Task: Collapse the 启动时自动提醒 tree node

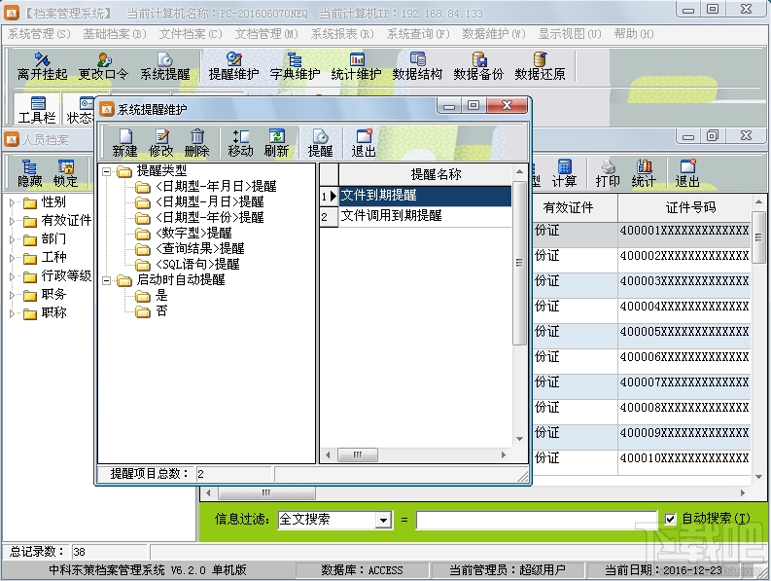Action: pyautogui.click(x=106, y=280)
